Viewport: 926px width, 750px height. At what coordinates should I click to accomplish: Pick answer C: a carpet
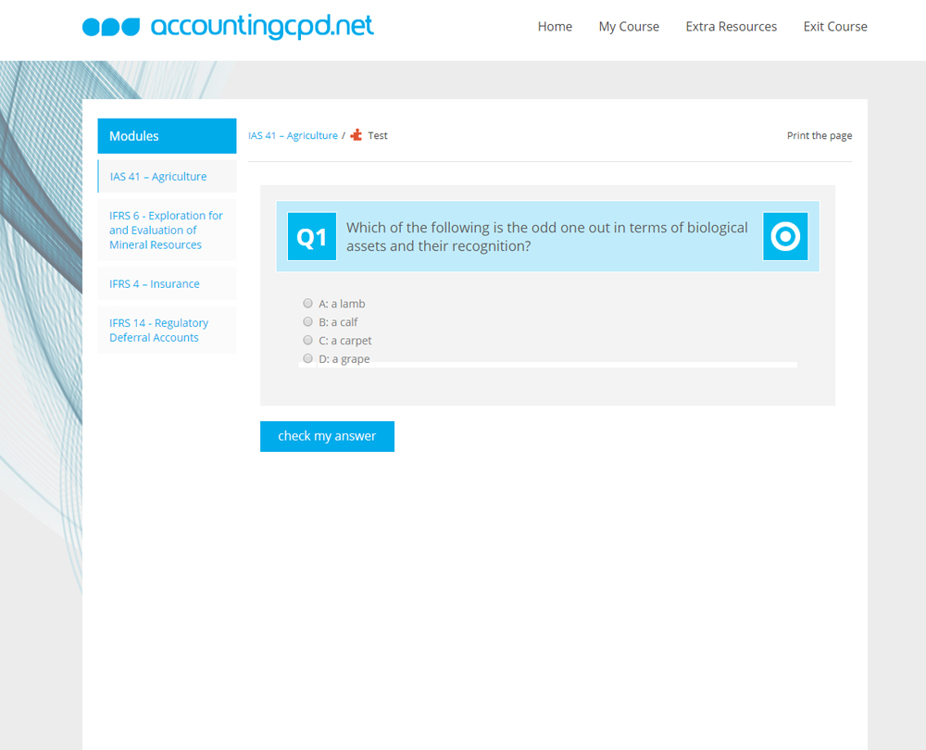click(308, 341)
